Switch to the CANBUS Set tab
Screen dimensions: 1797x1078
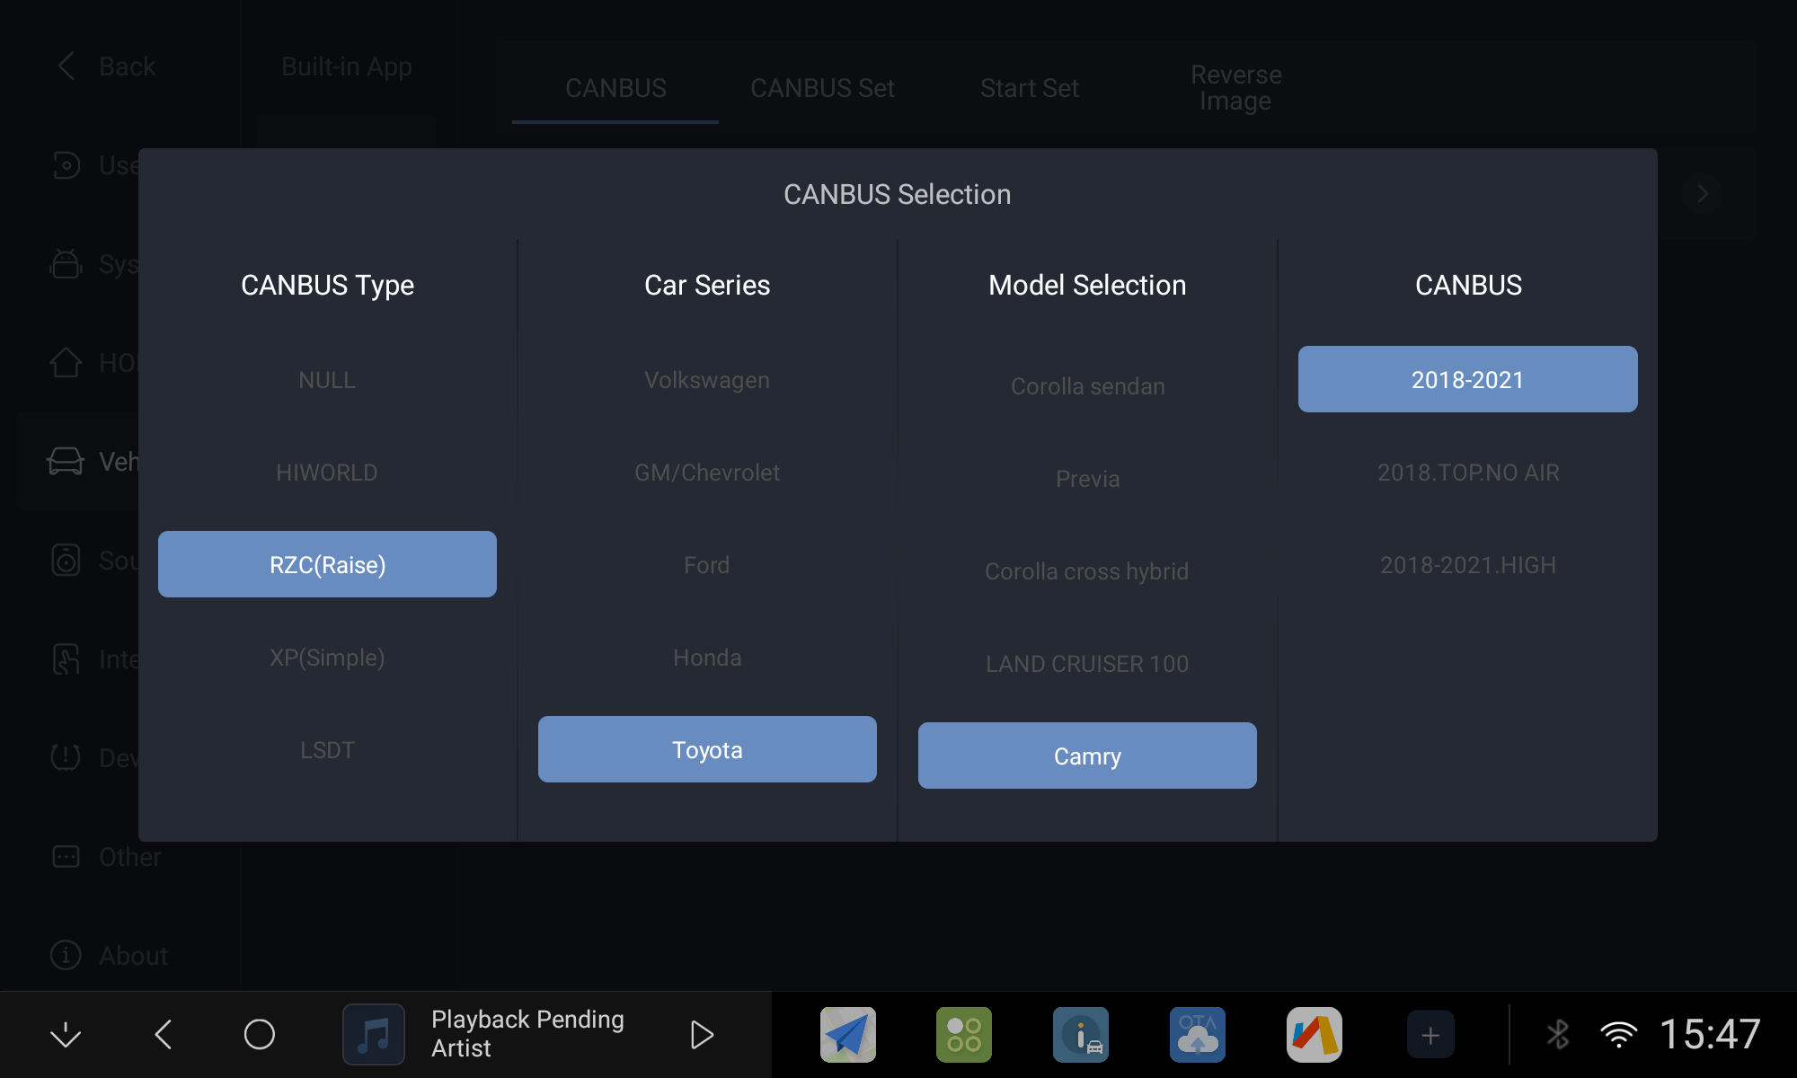822,88
